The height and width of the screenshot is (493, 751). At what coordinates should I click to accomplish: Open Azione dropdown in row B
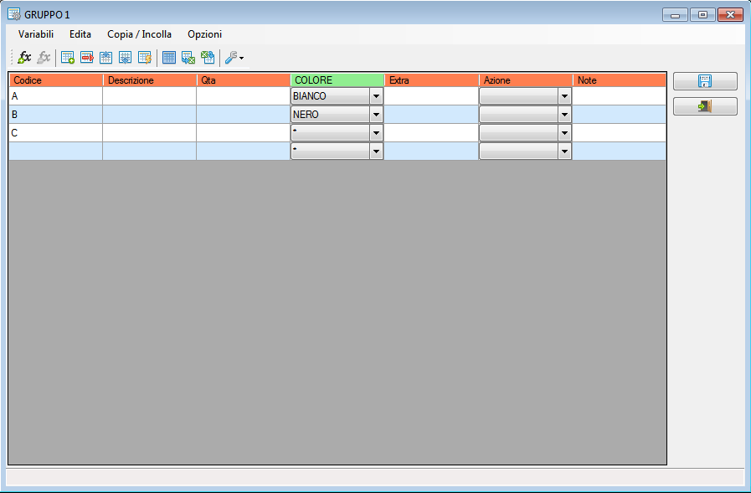(x=564, y=115)
